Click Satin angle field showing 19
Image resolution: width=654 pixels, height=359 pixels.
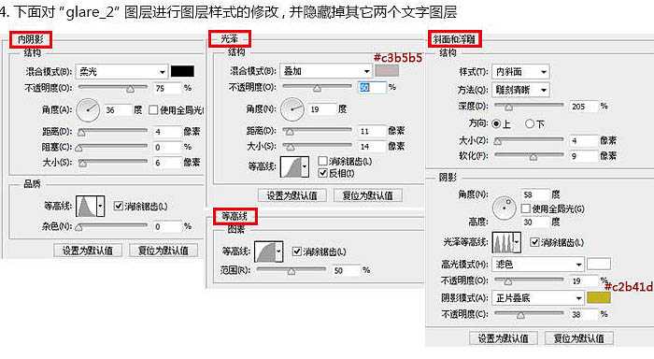coord(321,109)
